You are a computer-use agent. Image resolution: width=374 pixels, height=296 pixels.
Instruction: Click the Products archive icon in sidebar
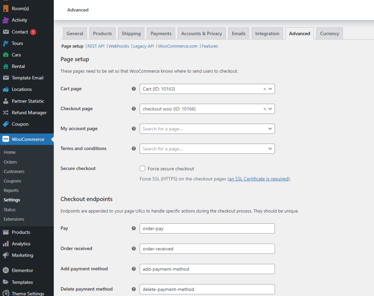coord(6,232)
